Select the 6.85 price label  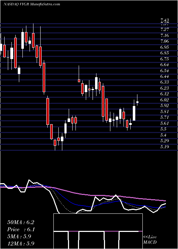point(164,53)
